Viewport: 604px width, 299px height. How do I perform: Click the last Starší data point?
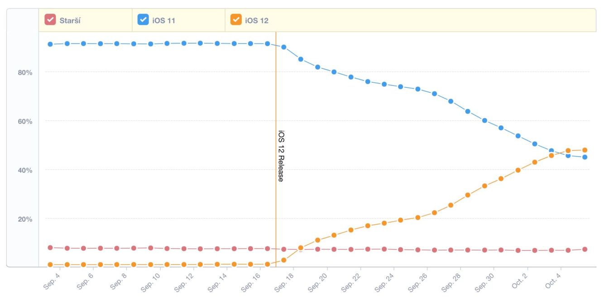(x=585, y=249)
